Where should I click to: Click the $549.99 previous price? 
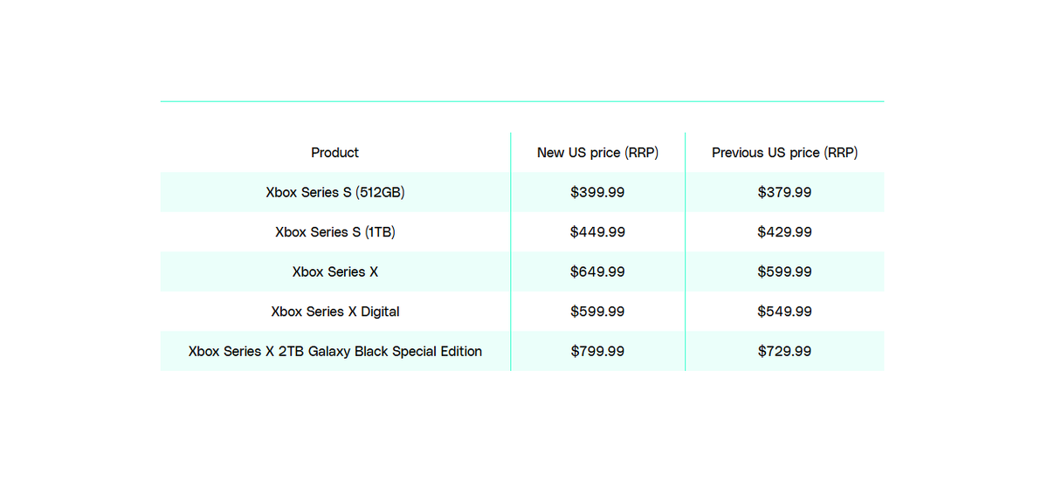(x=784, y=312)
